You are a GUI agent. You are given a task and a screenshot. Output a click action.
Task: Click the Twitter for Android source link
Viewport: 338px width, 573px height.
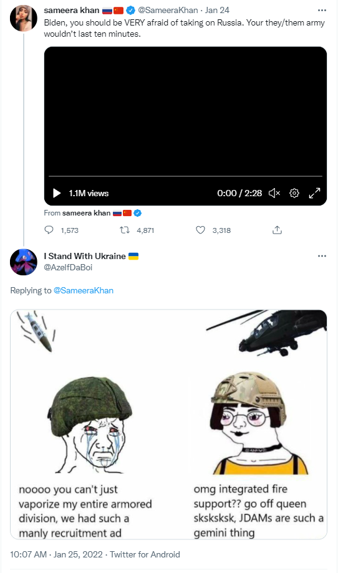(145, 554)
